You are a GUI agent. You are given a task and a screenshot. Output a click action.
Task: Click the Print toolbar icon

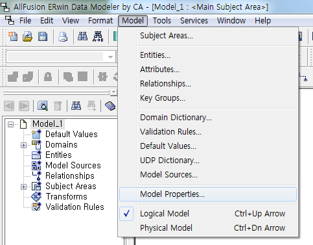coord(63,36)
